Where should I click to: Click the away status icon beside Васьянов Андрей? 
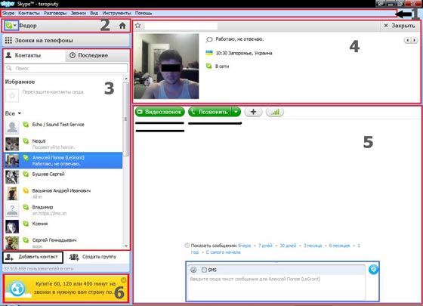pyautogui.click(x=26, y=190)
